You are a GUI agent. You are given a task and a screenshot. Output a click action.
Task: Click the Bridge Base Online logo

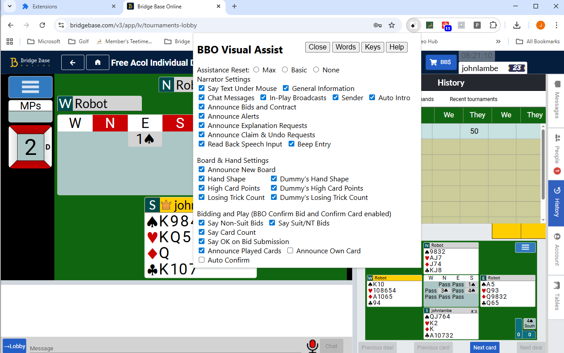coord(30,63)
